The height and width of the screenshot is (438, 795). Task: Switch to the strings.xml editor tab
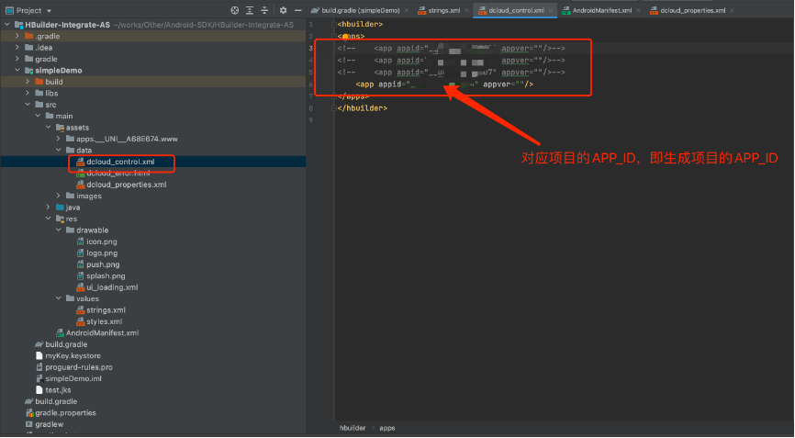pyautogui.click(x=444, y=10)
